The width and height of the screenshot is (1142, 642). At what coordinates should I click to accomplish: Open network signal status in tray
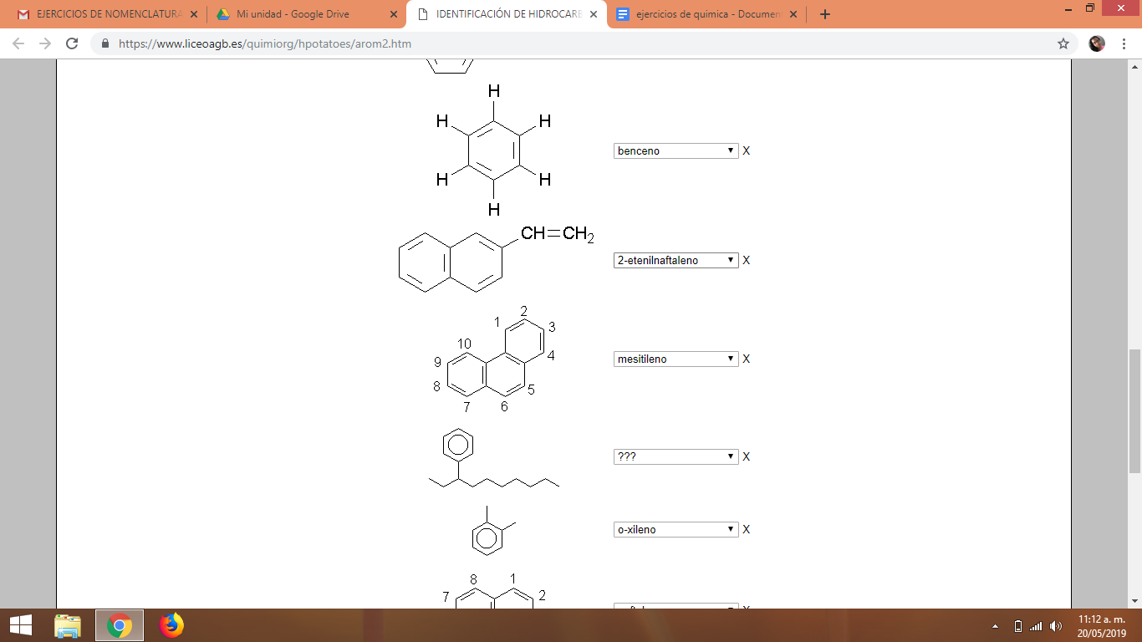(1037, 626)
